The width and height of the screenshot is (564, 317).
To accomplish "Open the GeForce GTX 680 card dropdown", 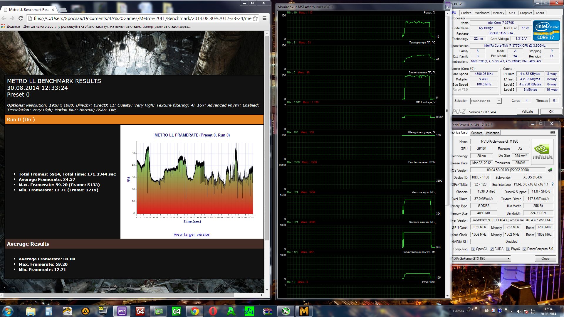I will (508, 259).
